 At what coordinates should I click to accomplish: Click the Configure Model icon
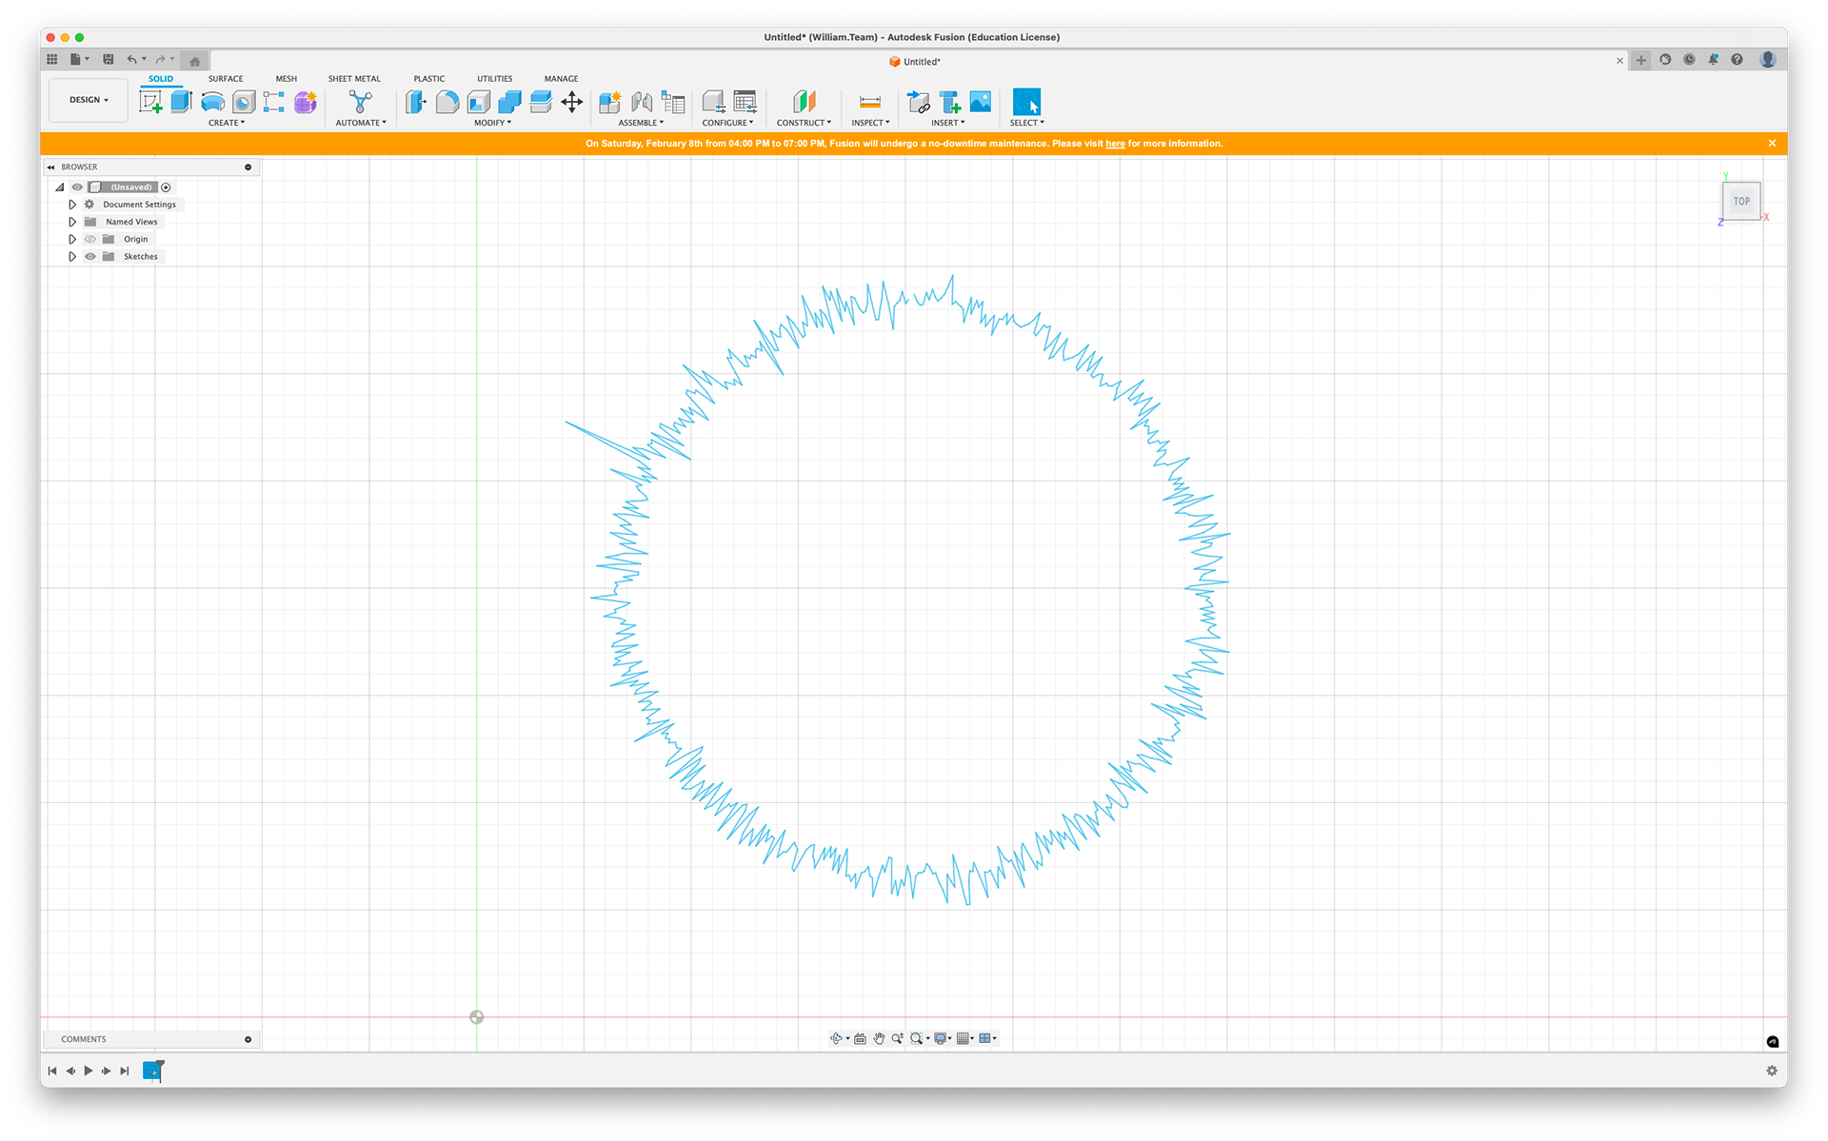pyautogui.click(x=713, y=102)
